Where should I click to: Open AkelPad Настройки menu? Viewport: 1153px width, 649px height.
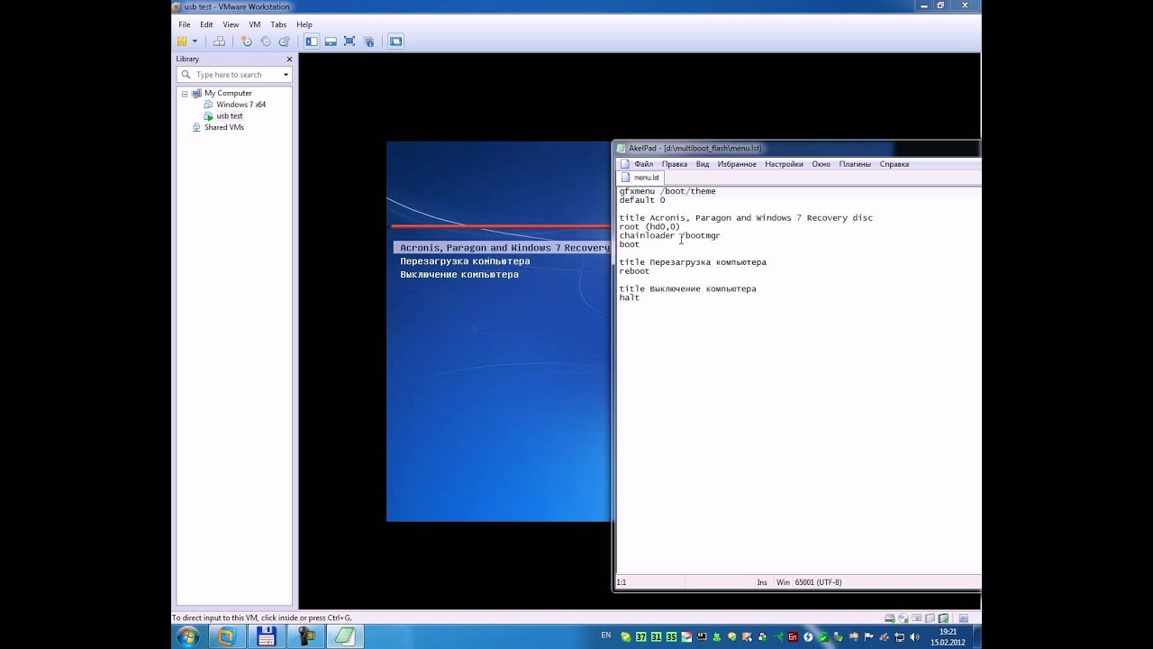784,164
